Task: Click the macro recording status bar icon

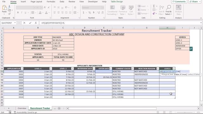Action: pos(10,112)
